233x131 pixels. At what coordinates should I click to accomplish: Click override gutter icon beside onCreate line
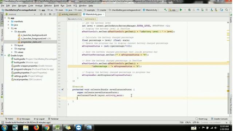tap(63, 90)
